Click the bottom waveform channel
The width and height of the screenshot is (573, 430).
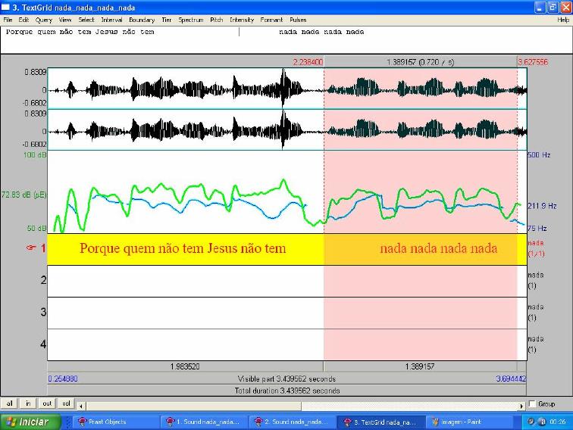pyautogui.click(x=286, y=129)
